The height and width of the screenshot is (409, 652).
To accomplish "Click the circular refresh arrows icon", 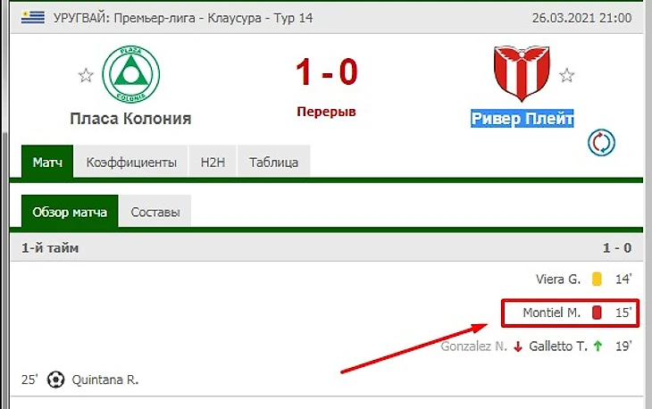I will [601, 143].
